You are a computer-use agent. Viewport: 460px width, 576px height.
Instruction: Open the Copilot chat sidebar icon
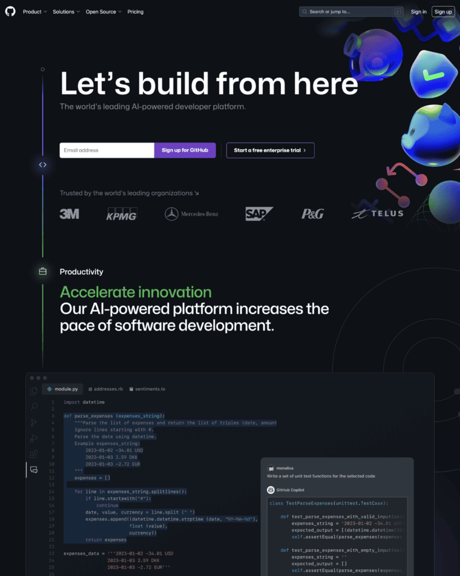click(34, 470)
